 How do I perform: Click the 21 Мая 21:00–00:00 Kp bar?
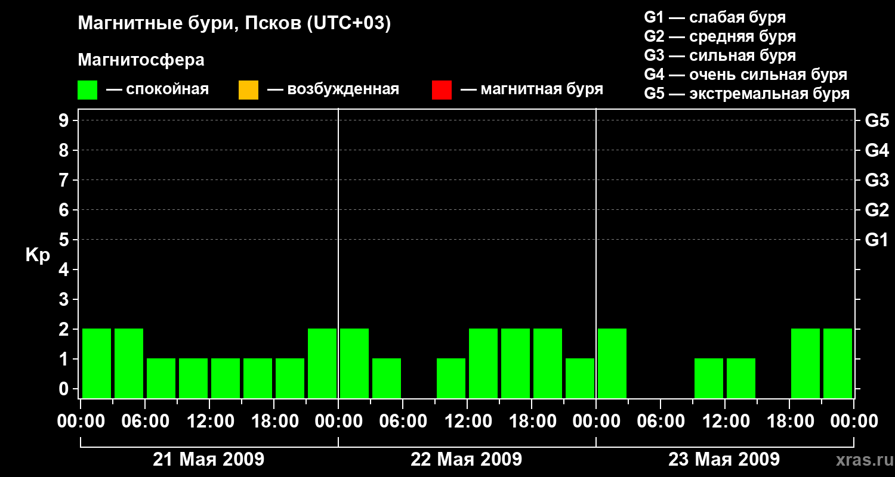[x=322, y=363]
